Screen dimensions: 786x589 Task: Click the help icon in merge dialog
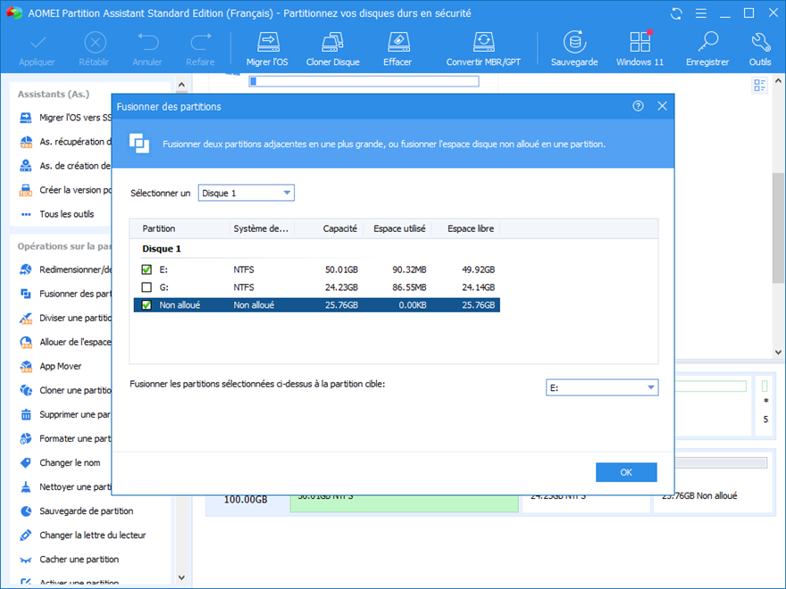pos(638,106)
